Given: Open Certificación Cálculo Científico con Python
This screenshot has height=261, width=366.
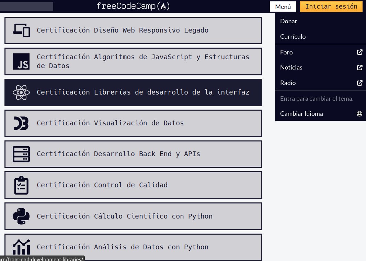Looking at the screenshot, I should pyautogui.click(x=133, y=216).
